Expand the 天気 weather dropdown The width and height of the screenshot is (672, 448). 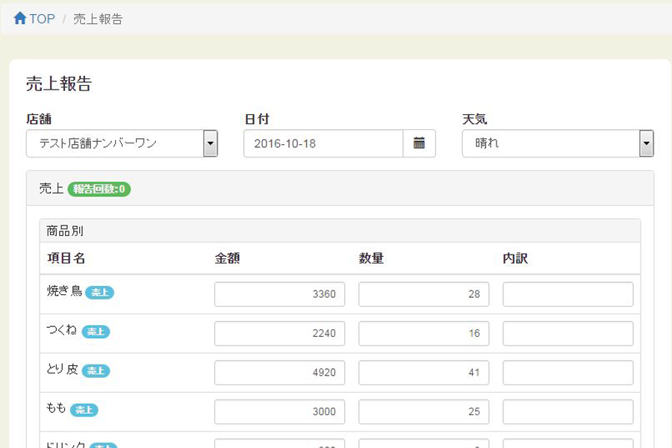[x=557, y=143]
